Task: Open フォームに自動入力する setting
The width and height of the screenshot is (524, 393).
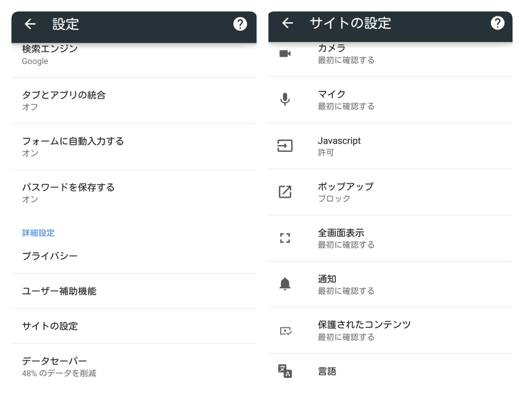Action: 134,147
